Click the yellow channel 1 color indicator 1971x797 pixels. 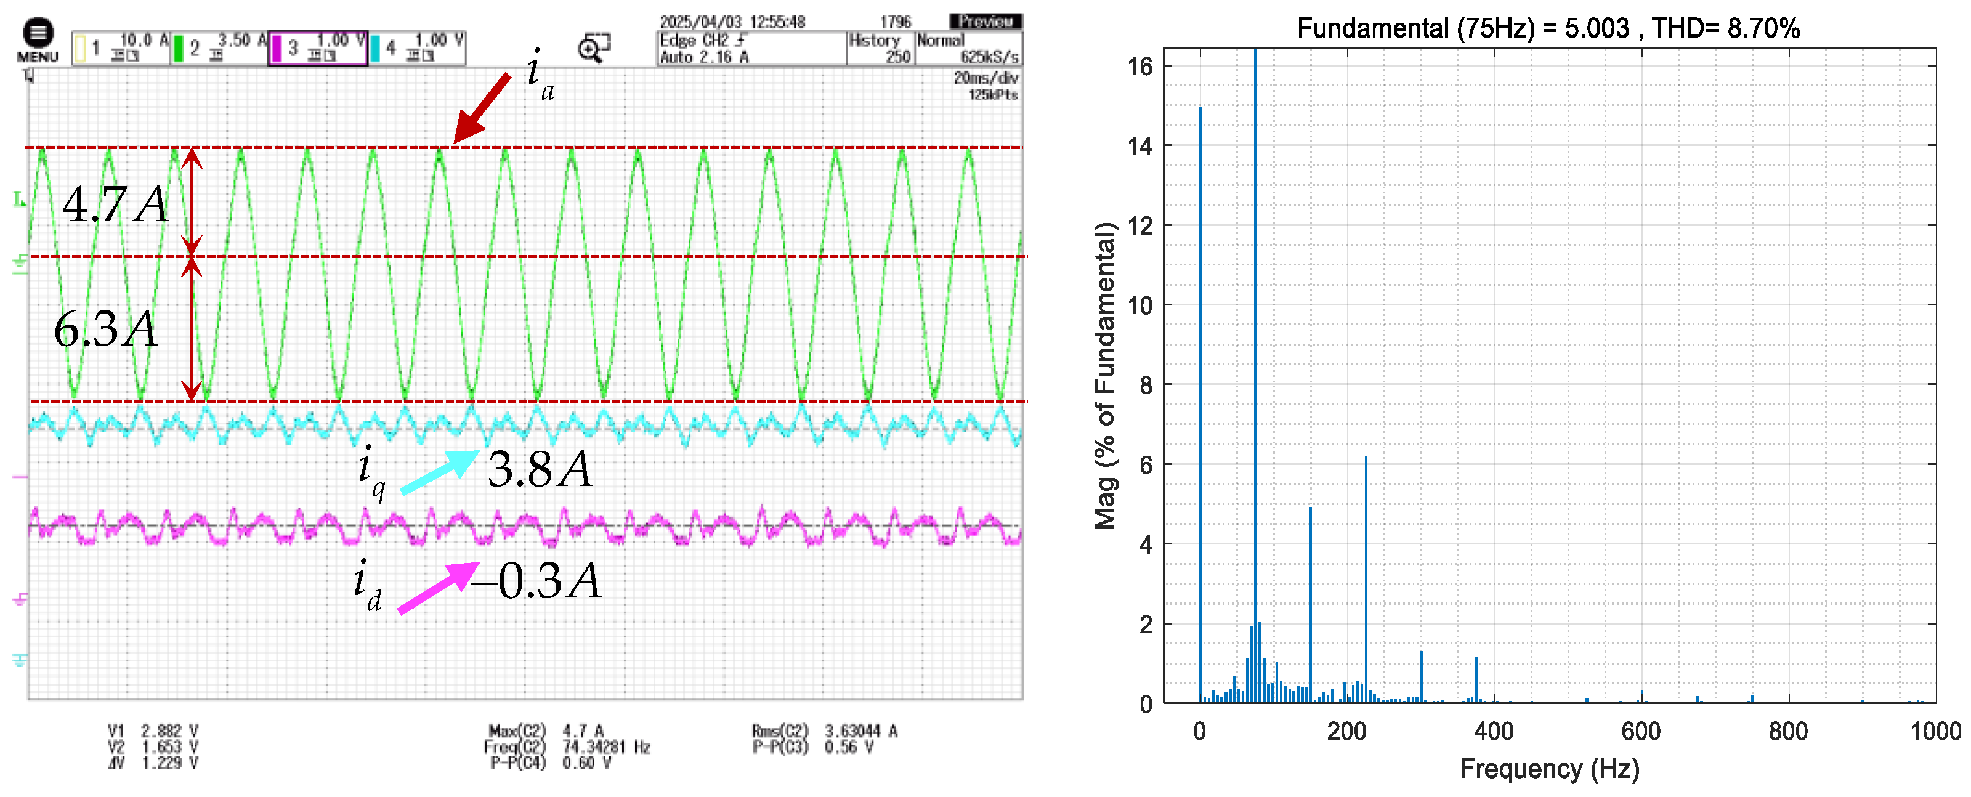pyautogui.click(x=79, y=49)
